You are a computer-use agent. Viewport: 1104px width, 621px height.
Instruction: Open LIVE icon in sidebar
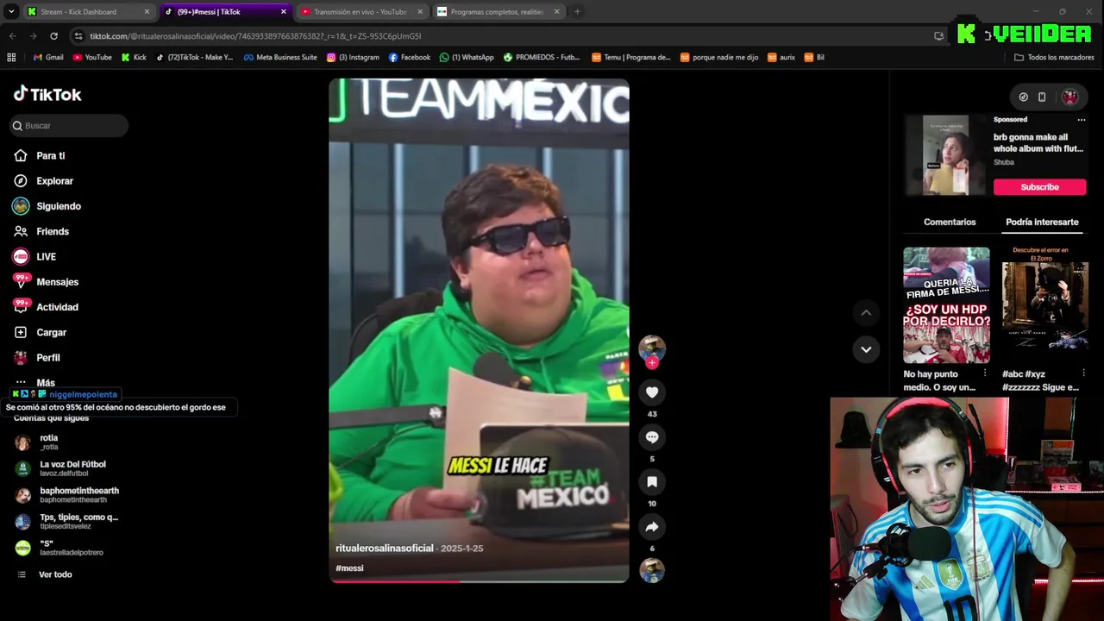[x=21, y=256]
